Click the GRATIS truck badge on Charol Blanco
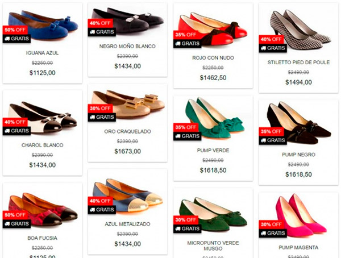Viewport: 341px width, 258px height. [x=16, y=131]
